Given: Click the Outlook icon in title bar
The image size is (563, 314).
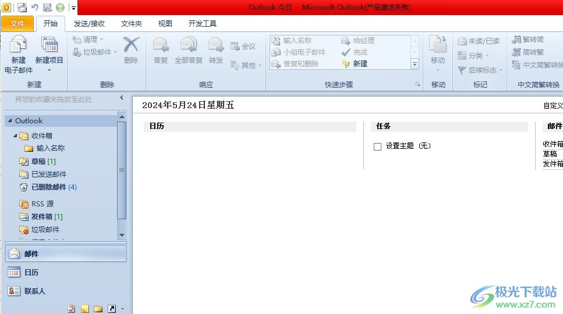Looking at the screenshot, I should click(6, 7).
